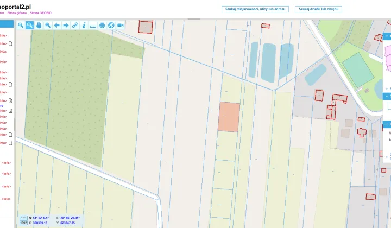The height and width of the screenshot is (228, 391).
Task: Go to next map view arrow
Action: pos(66,25)
